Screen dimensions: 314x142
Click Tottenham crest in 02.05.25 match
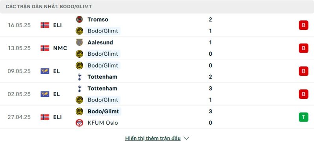click(80, 88)
